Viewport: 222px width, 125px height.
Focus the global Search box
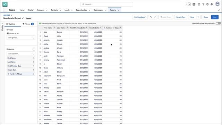pyautogui.click(x=106, y=4)
